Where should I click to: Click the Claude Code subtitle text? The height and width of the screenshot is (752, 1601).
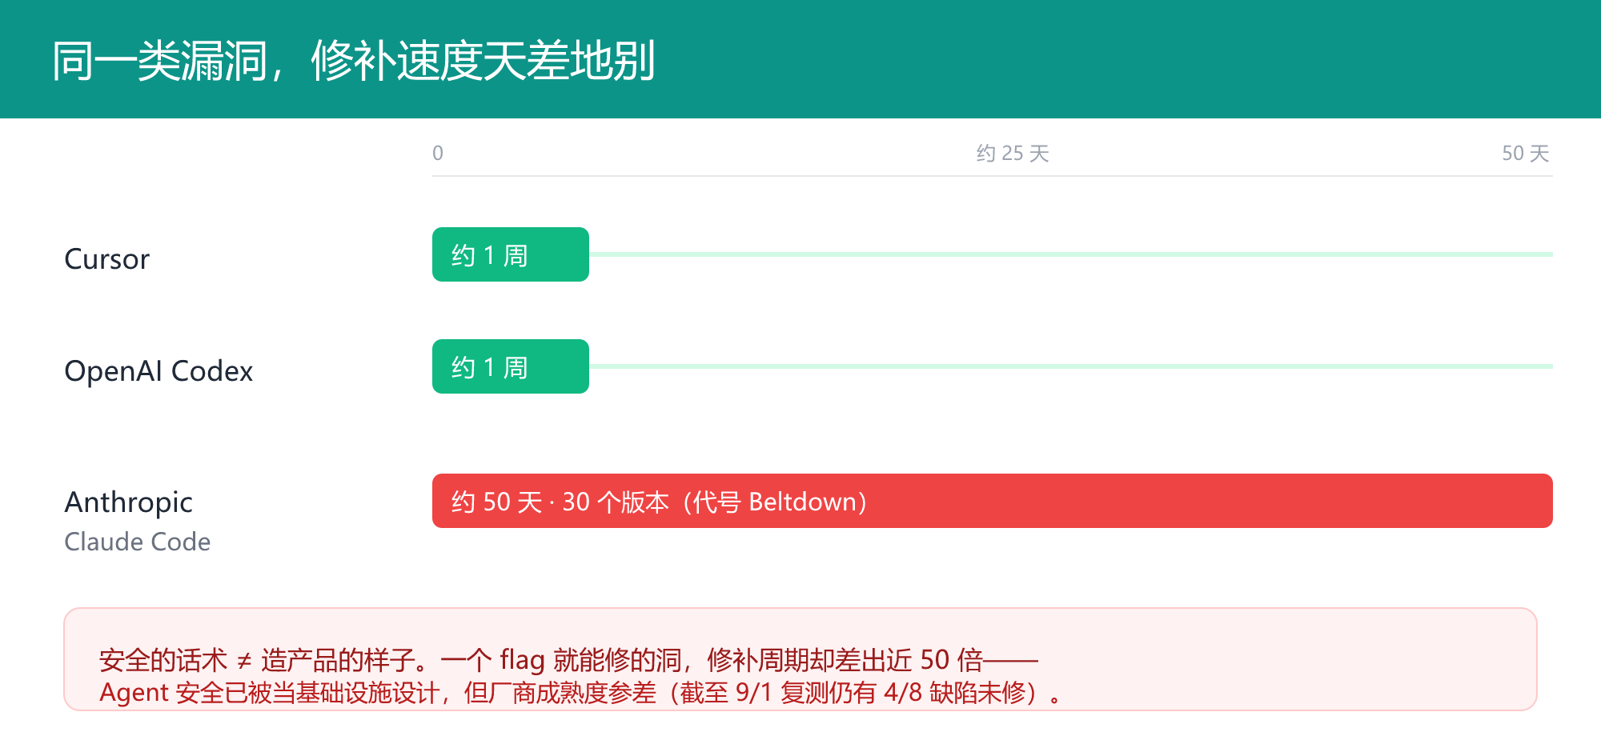(x=137, y=542)
